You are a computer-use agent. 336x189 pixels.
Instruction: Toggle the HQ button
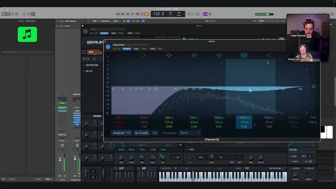pos(155,133)
